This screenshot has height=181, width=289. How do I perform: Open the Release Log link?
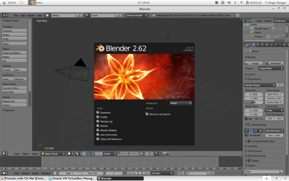pos(106,121)
